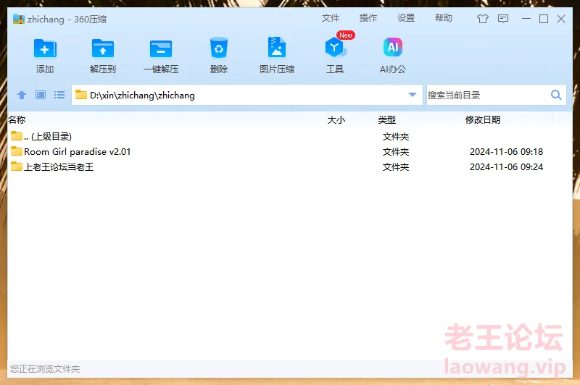Expand the address path dropdown arrow
The width and height of the screenshot is (580, 385).
click(413, 95)
